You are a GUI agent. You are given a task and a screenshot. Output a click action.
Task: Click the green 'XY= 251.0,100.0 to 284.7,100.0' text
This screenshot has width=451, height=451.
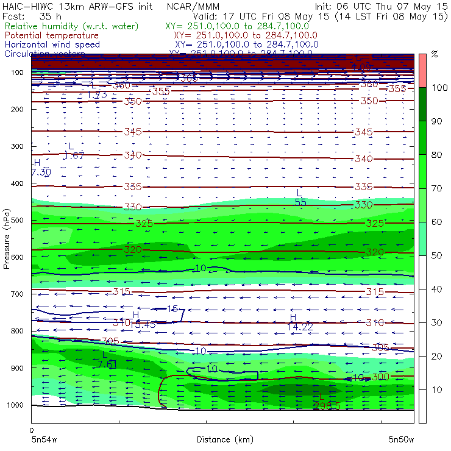tap(237, 26)
